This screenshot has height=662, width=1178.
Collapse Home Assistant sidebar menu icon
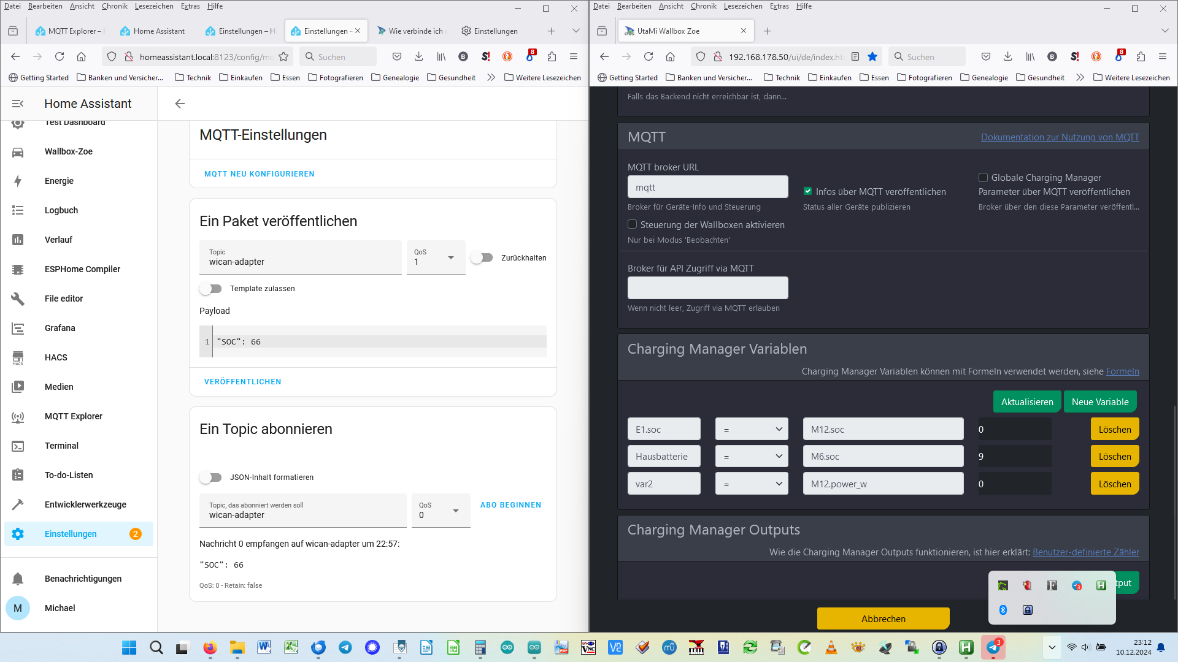pos(18,104)
